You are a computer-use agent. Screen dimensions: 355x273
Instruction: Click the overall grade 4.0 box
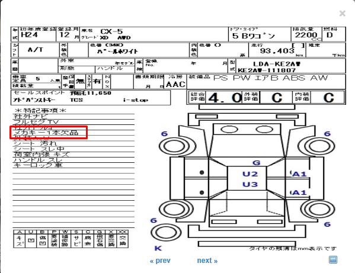point(215,98)
